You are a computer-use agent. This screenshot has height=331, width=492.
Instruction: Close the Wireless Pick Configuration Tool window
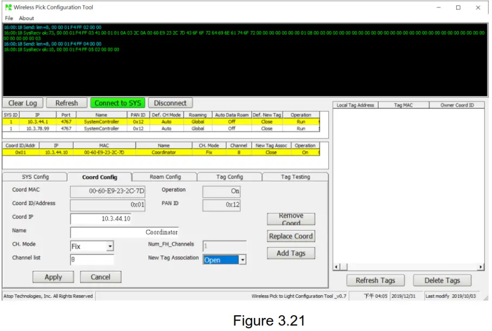478,7
